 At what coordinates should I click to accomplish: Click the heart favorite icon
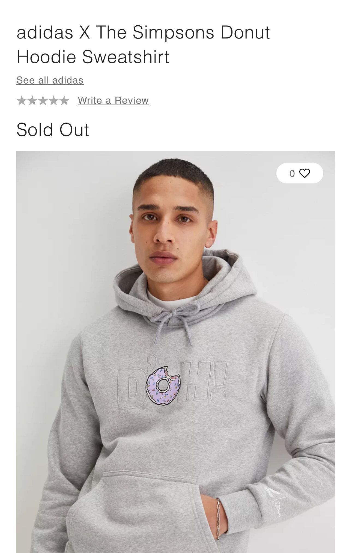point(305,173)
